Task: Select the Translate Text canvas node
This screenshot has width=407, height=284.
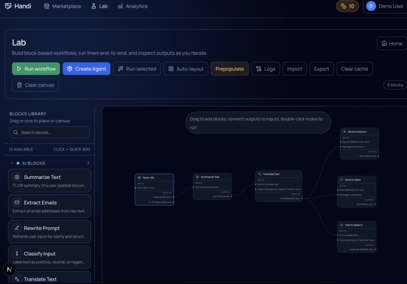Action: [279, 186]
